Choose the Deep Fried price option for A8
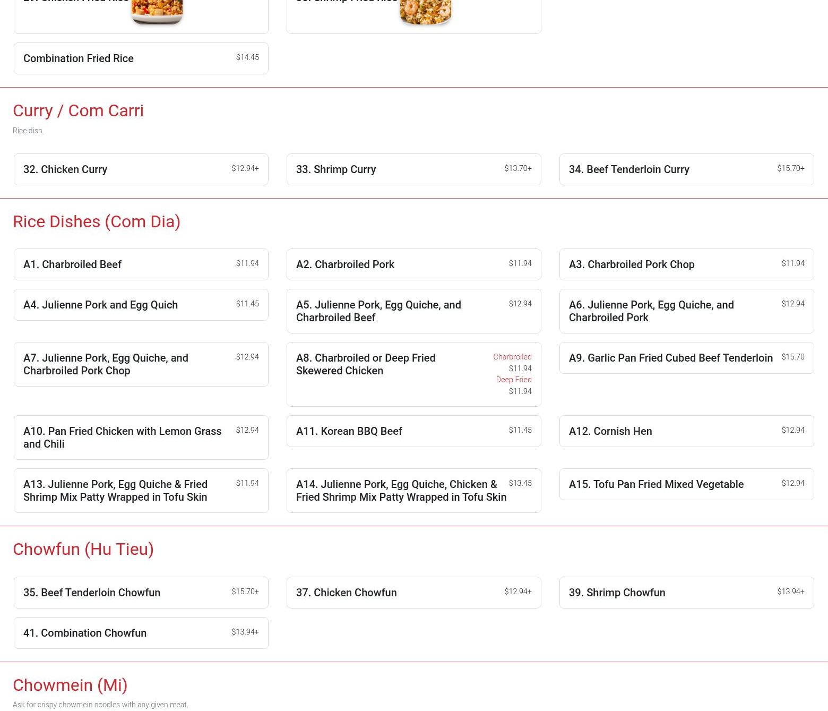The width and height of the screenshot is (828, 711). point(514,386)
